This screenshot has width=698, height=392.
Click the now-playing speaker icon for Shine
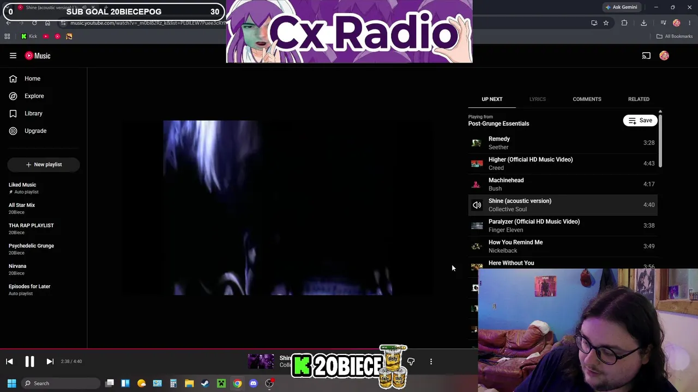coord(477,205)
